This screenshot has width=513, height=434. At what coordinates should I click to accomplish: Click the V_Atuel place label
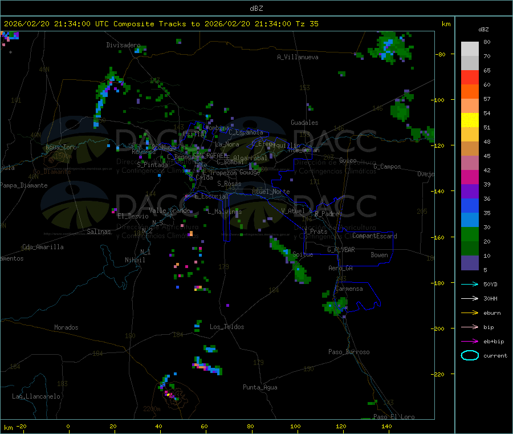pyautogui.click(x=293, y=211)
